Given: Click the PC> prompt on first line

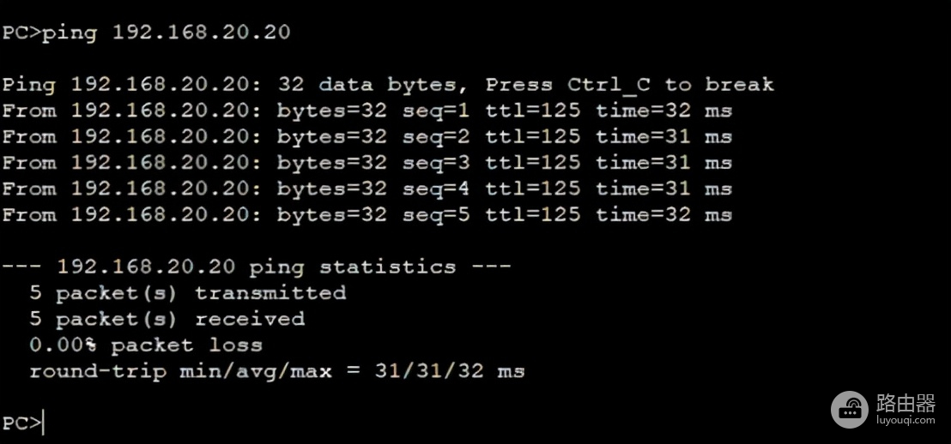Looking at the screenshot, I should coord(19,33).
